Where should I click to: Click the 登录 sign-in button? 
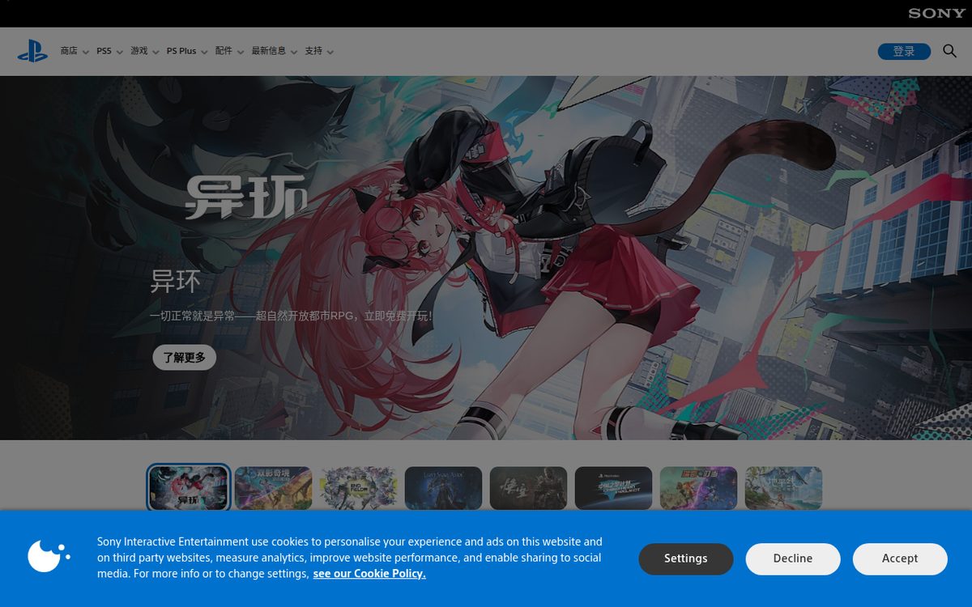904,51
